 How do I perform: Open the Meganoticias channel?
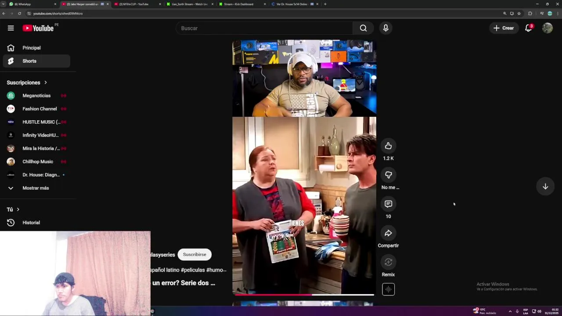point(36,96)
